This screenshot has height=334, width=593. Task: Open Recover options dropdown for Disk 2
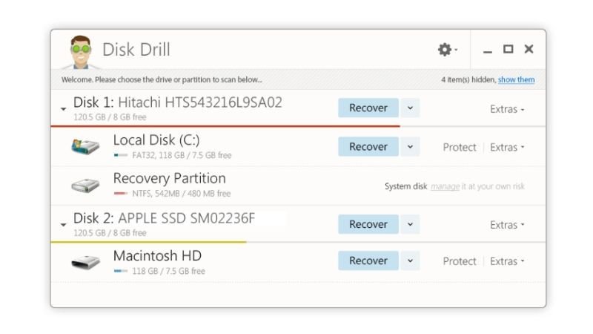pyautogui.click(x=410, y=224)
